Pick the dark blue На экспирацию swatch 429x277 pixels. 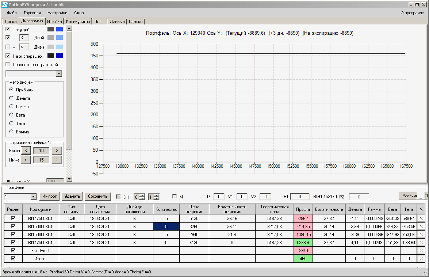click(x=60, y=56)
